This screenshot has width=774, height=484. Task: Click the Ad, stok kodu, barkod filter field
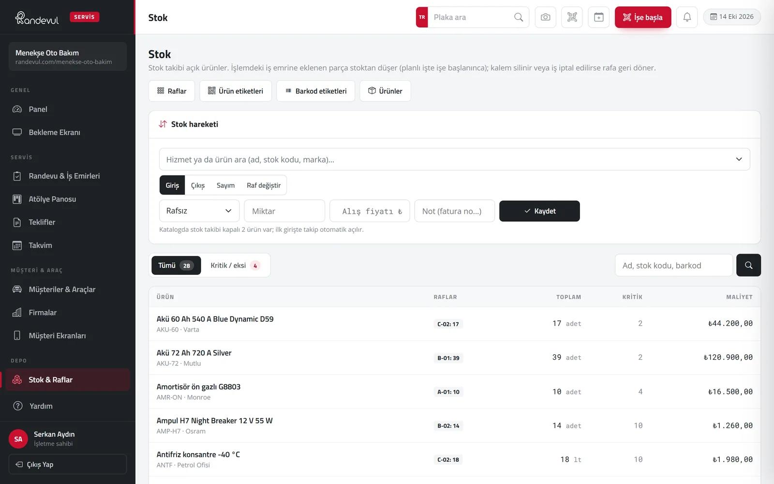(x=674, y=265)
